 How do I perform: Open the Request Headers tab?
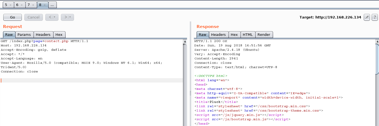(x=43, y=34)
